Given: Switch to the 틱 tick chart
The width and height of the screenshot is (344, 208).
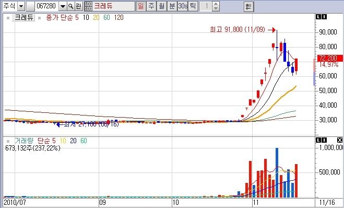Looking at the screenshot, I should pos(193,6).
